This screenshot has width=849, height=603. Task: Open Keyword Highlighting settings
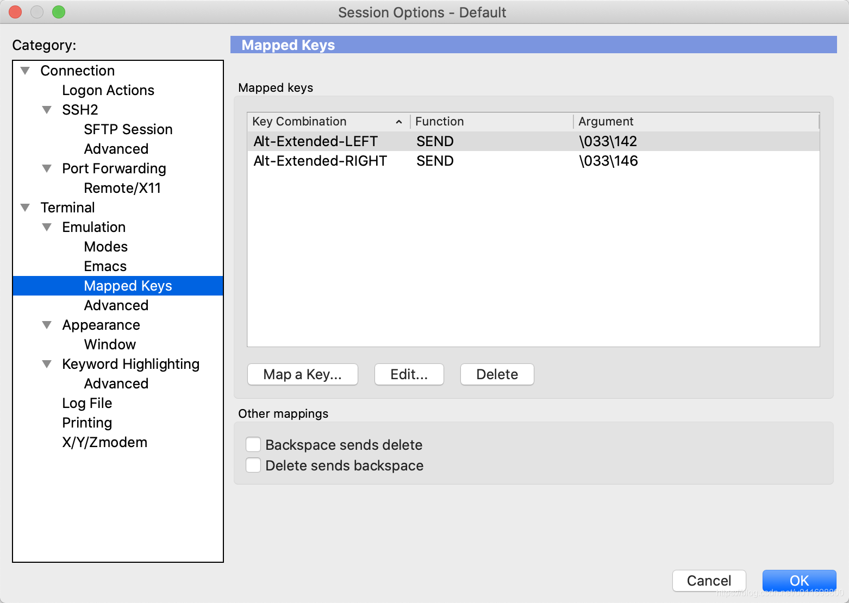coord(131,364)
